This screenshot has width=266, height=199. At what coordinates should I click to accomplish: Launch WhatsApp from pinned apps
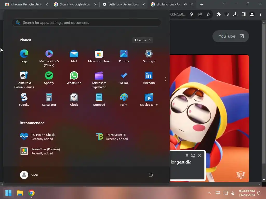point(74,78)
